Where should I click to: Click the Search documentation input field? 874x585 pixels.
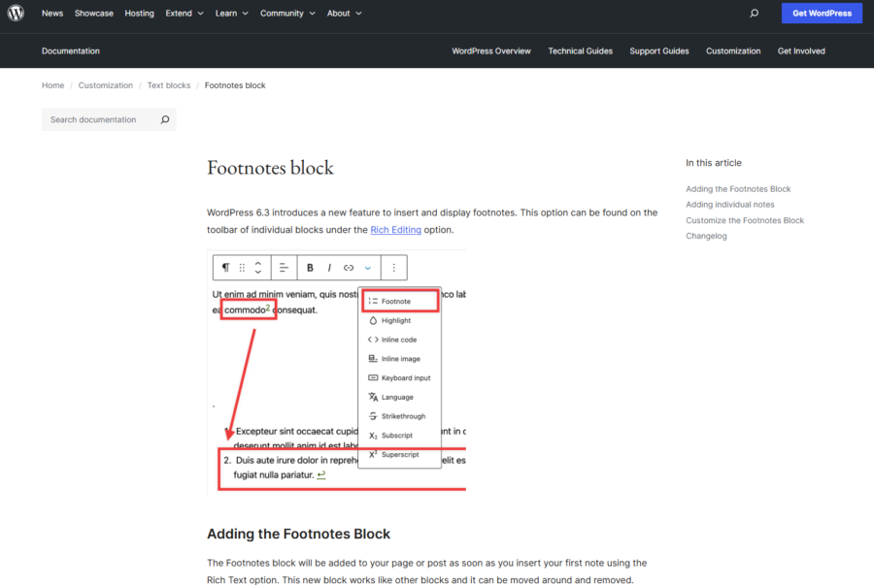pyautogui.click(x=99, y=120)
